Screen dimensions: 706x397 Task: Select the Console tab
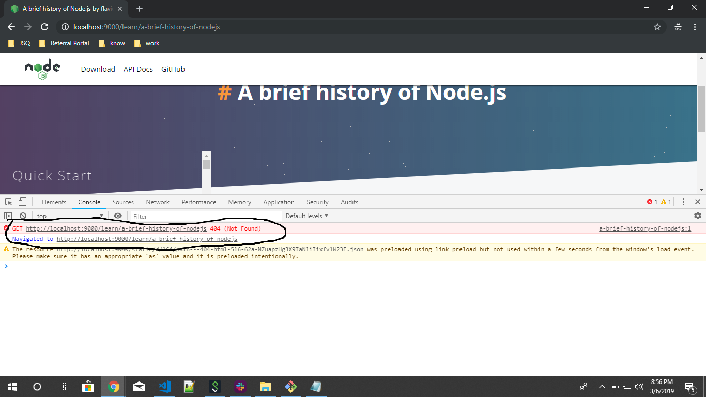89,202
